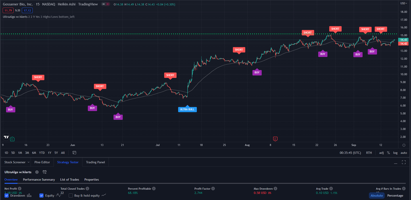Click the Drawdown bars chart icon
Viewport: 411px width, 200px height.
pos(29,196)
